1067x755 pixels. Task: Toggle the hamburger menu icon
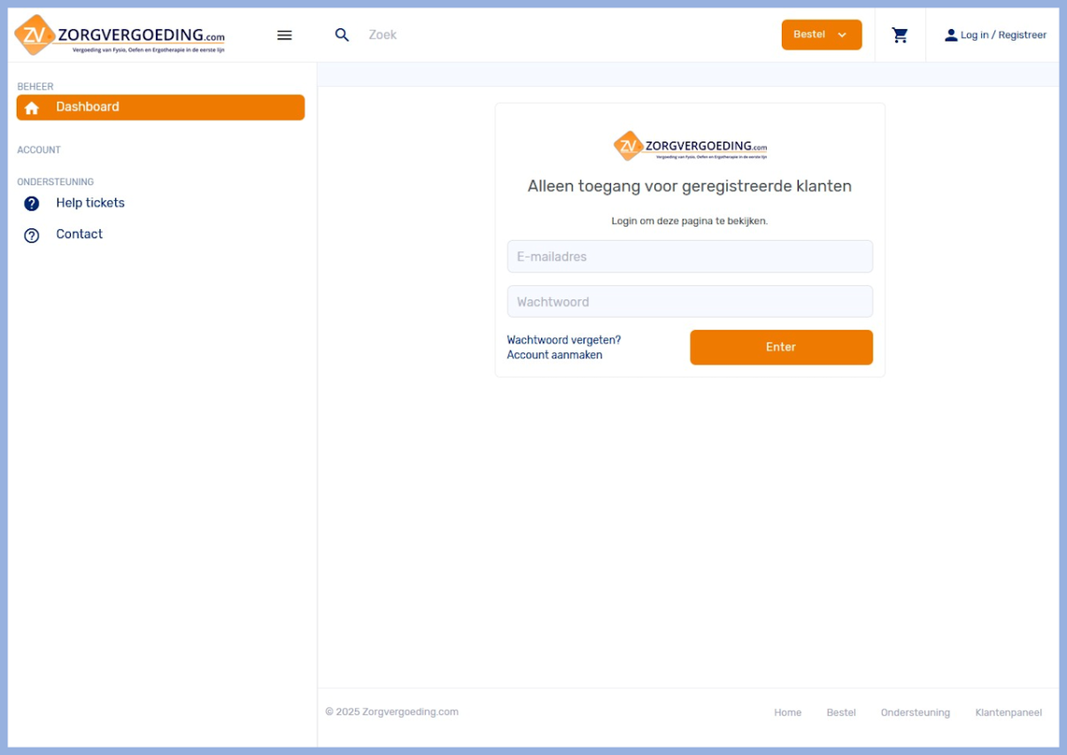pos(284,35)
